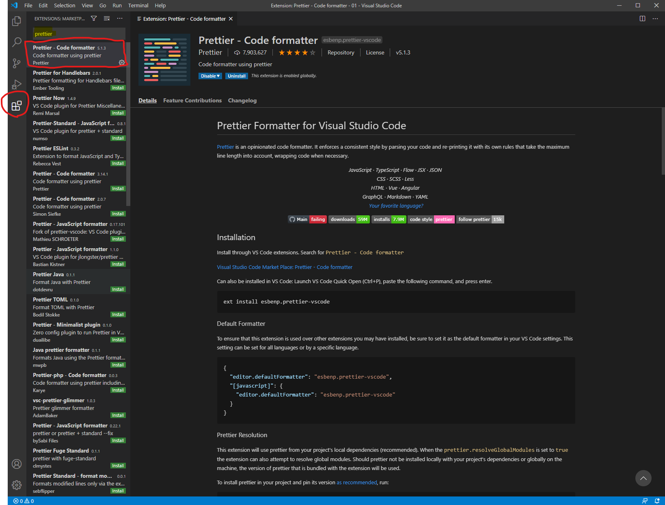Viewport: 665px width, 505px height.
Task: Open the Source Control view
Action: click(17, 63)
